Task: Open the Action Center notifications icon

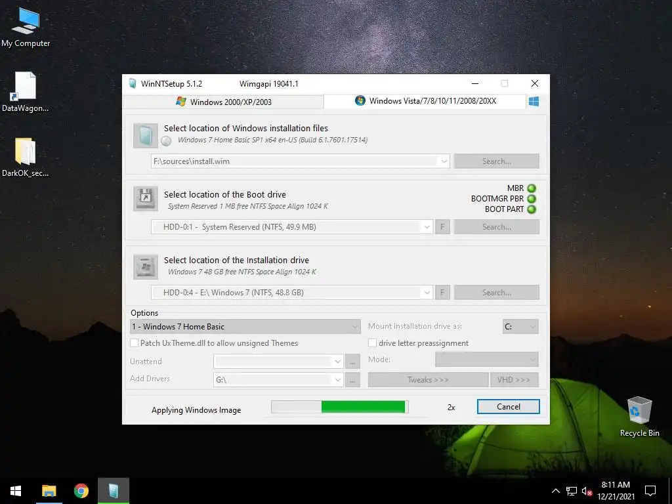Action: (x=650, y=491)
